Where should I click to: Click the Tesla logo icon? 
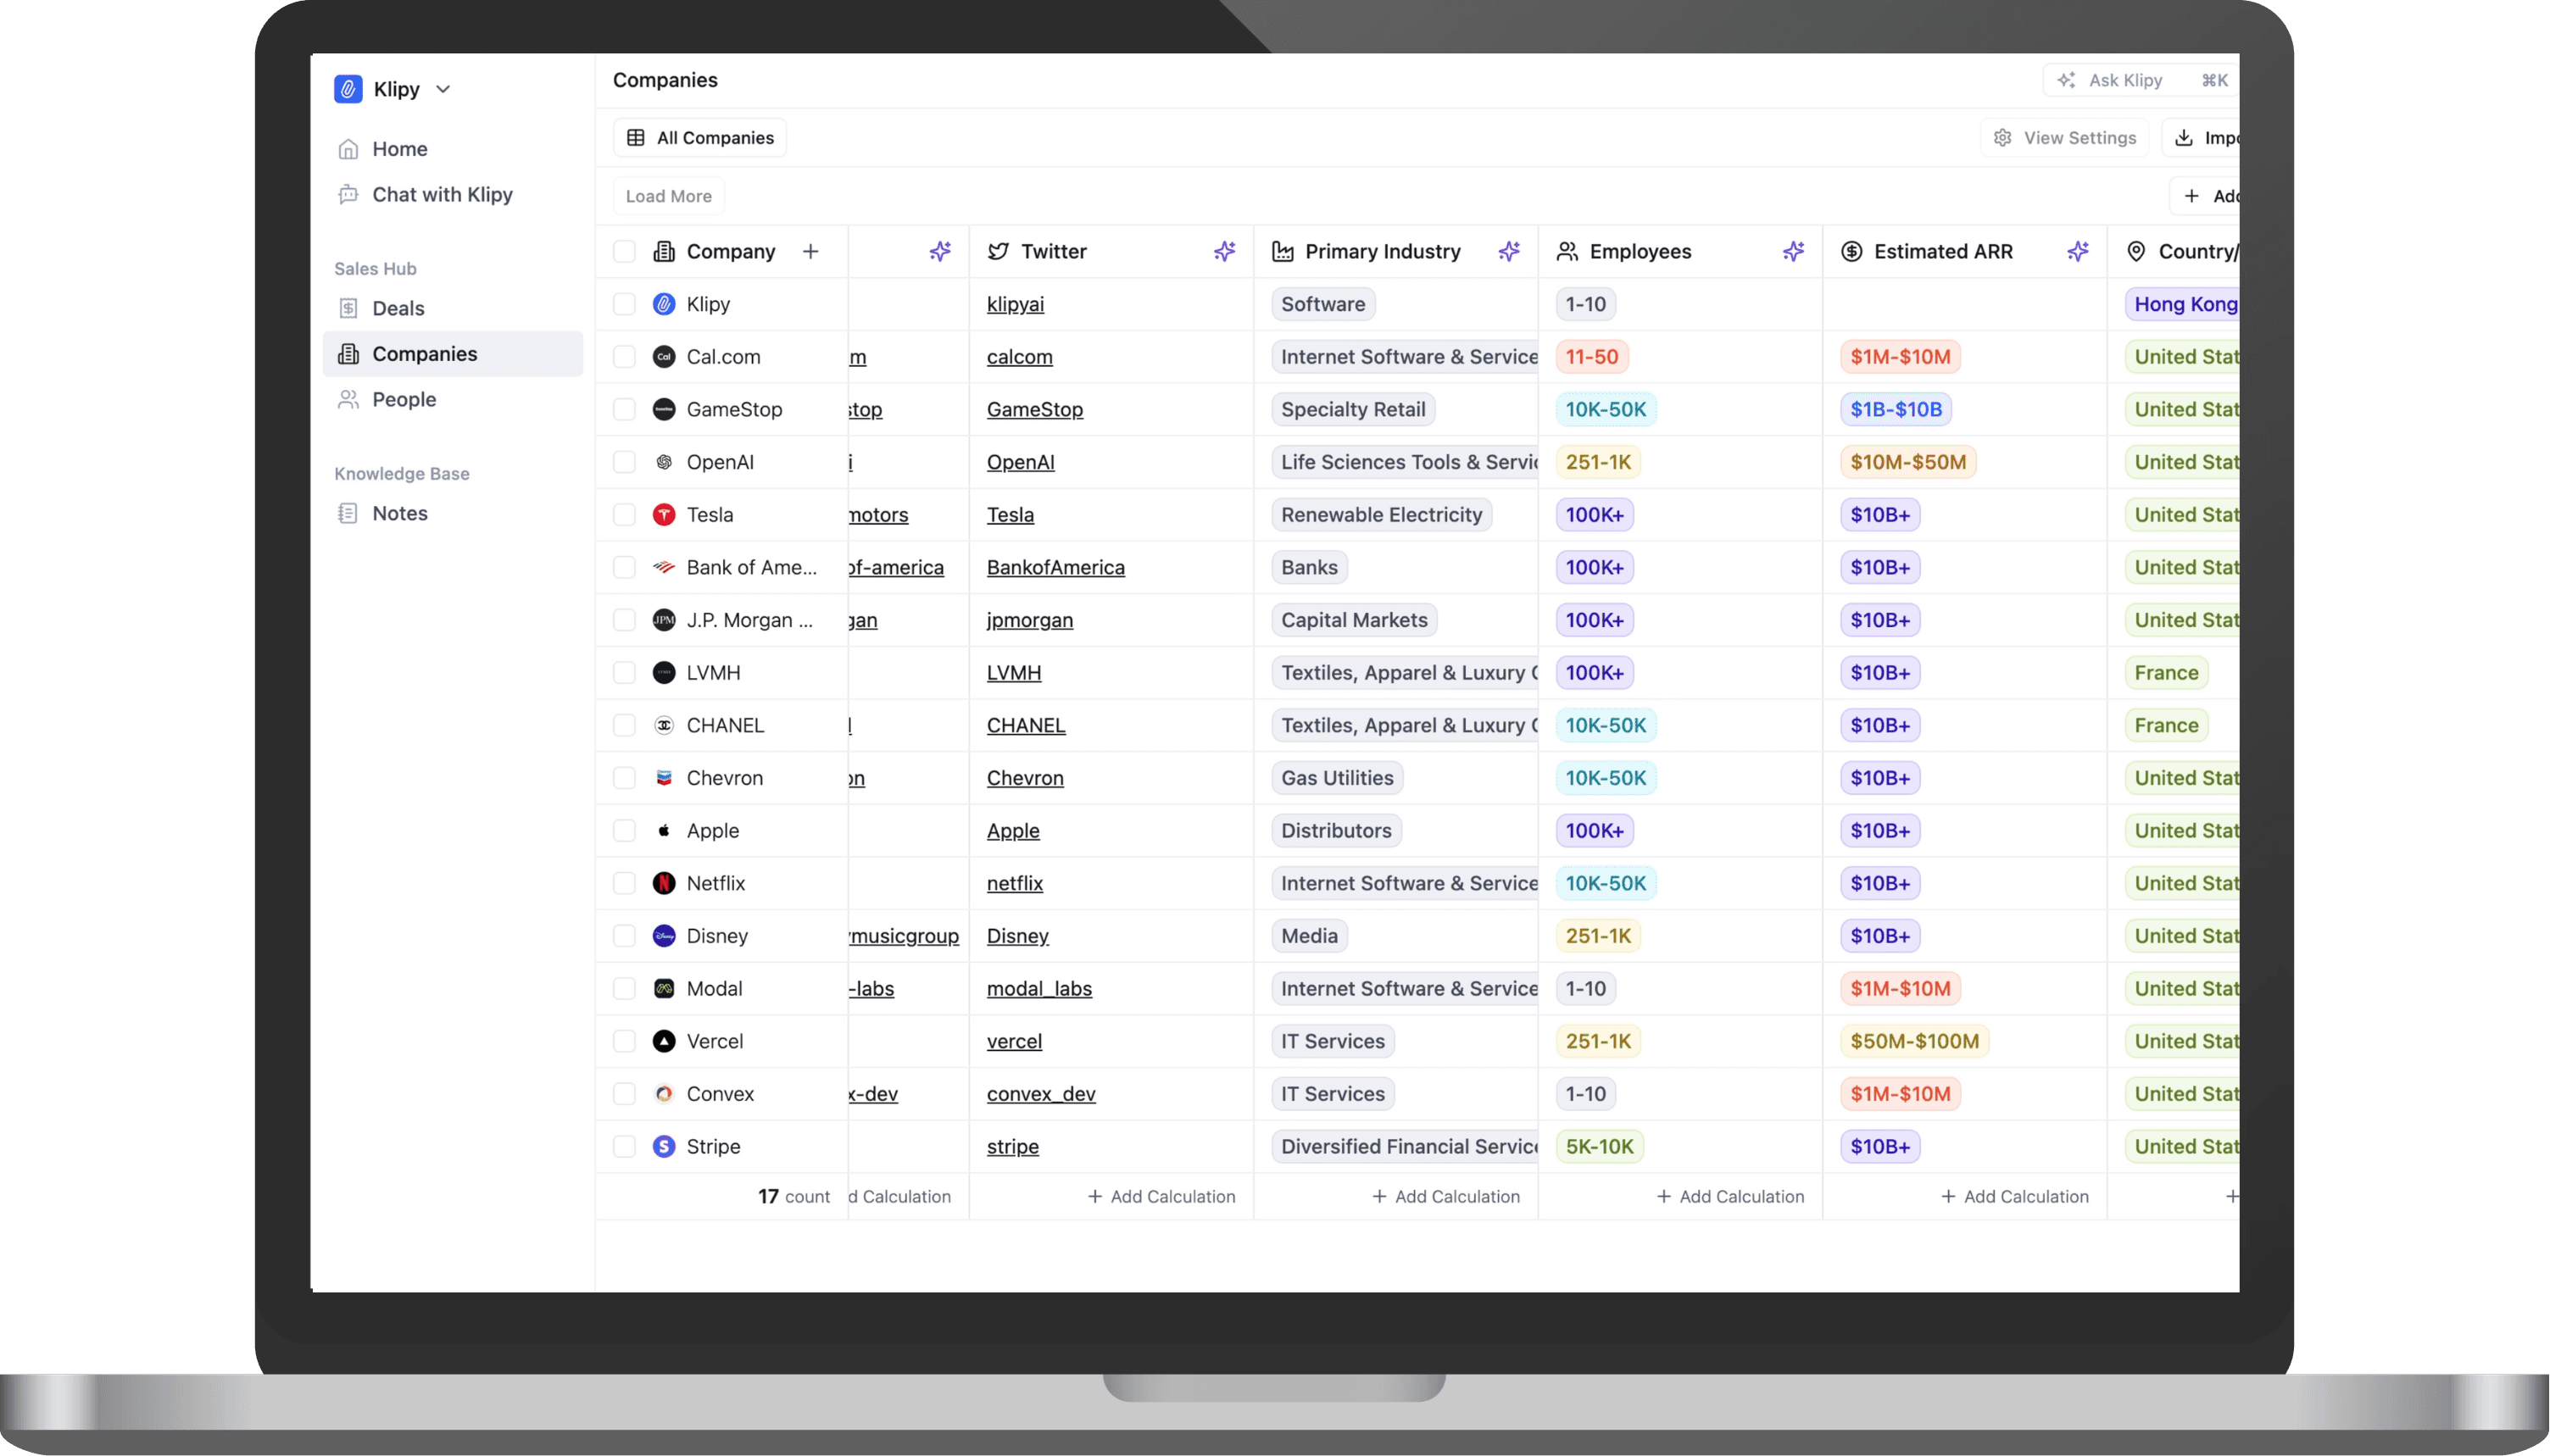click(x=664, y=515)
